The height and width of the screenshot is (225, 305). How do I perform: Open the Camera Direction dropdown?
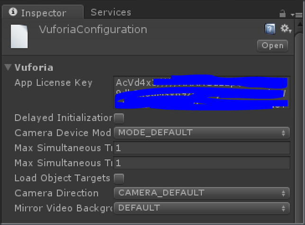tap(202, 193)
